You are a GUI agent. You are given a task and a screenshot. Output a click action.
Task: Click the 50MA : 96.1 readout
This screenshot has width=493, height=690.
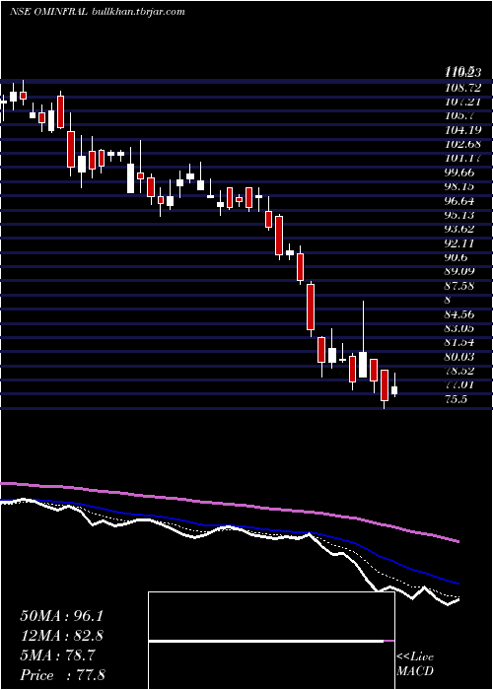62,616
